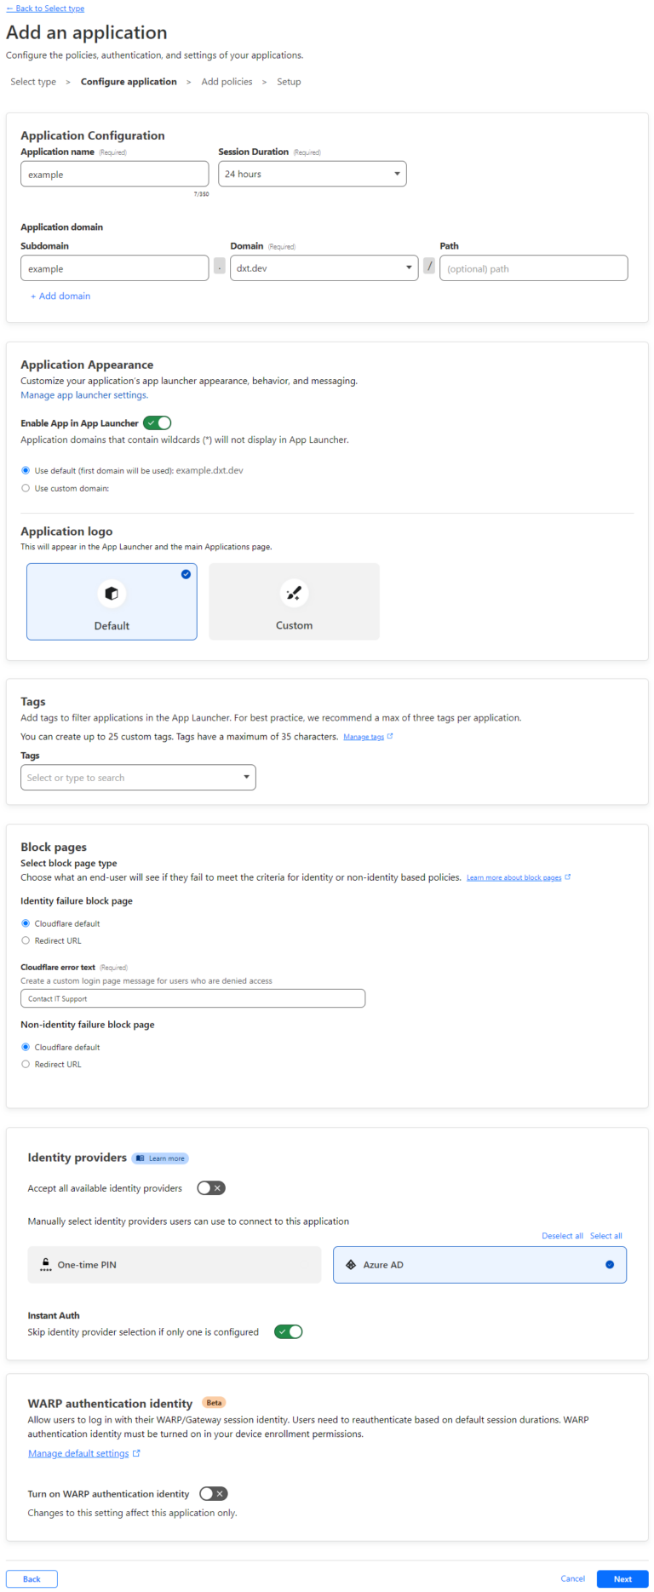The height and width of the screenshot is (1592, 654).
Task: Open the Domain dropdown showing dxt.dev
Action: click(324, 267)
